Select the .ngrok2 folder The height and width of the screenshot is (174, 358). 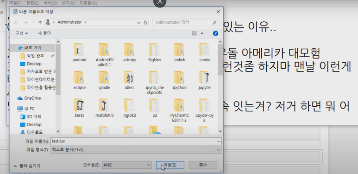[x=129, y=108]
